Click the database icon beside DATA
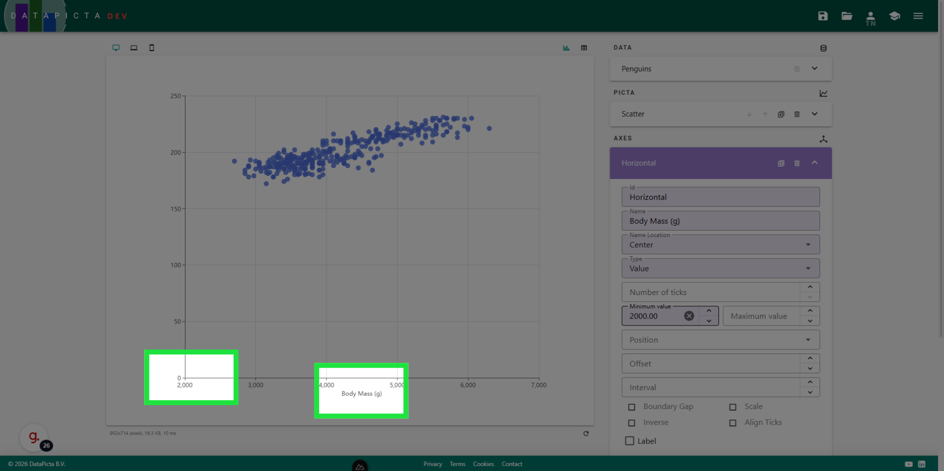This screenshot has width=944, height=471. pyautogui.click(x=823, y=48)
